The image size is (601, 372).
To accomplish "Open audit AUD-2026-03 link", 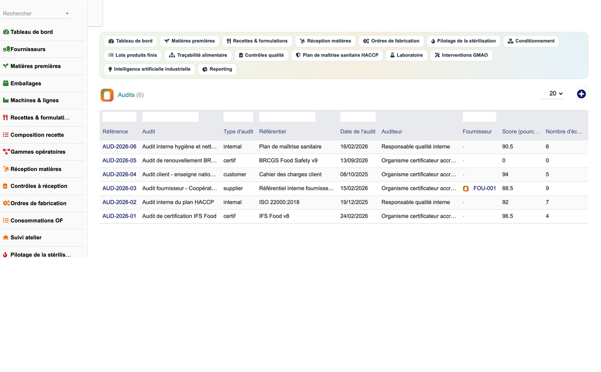I will 119,188.
